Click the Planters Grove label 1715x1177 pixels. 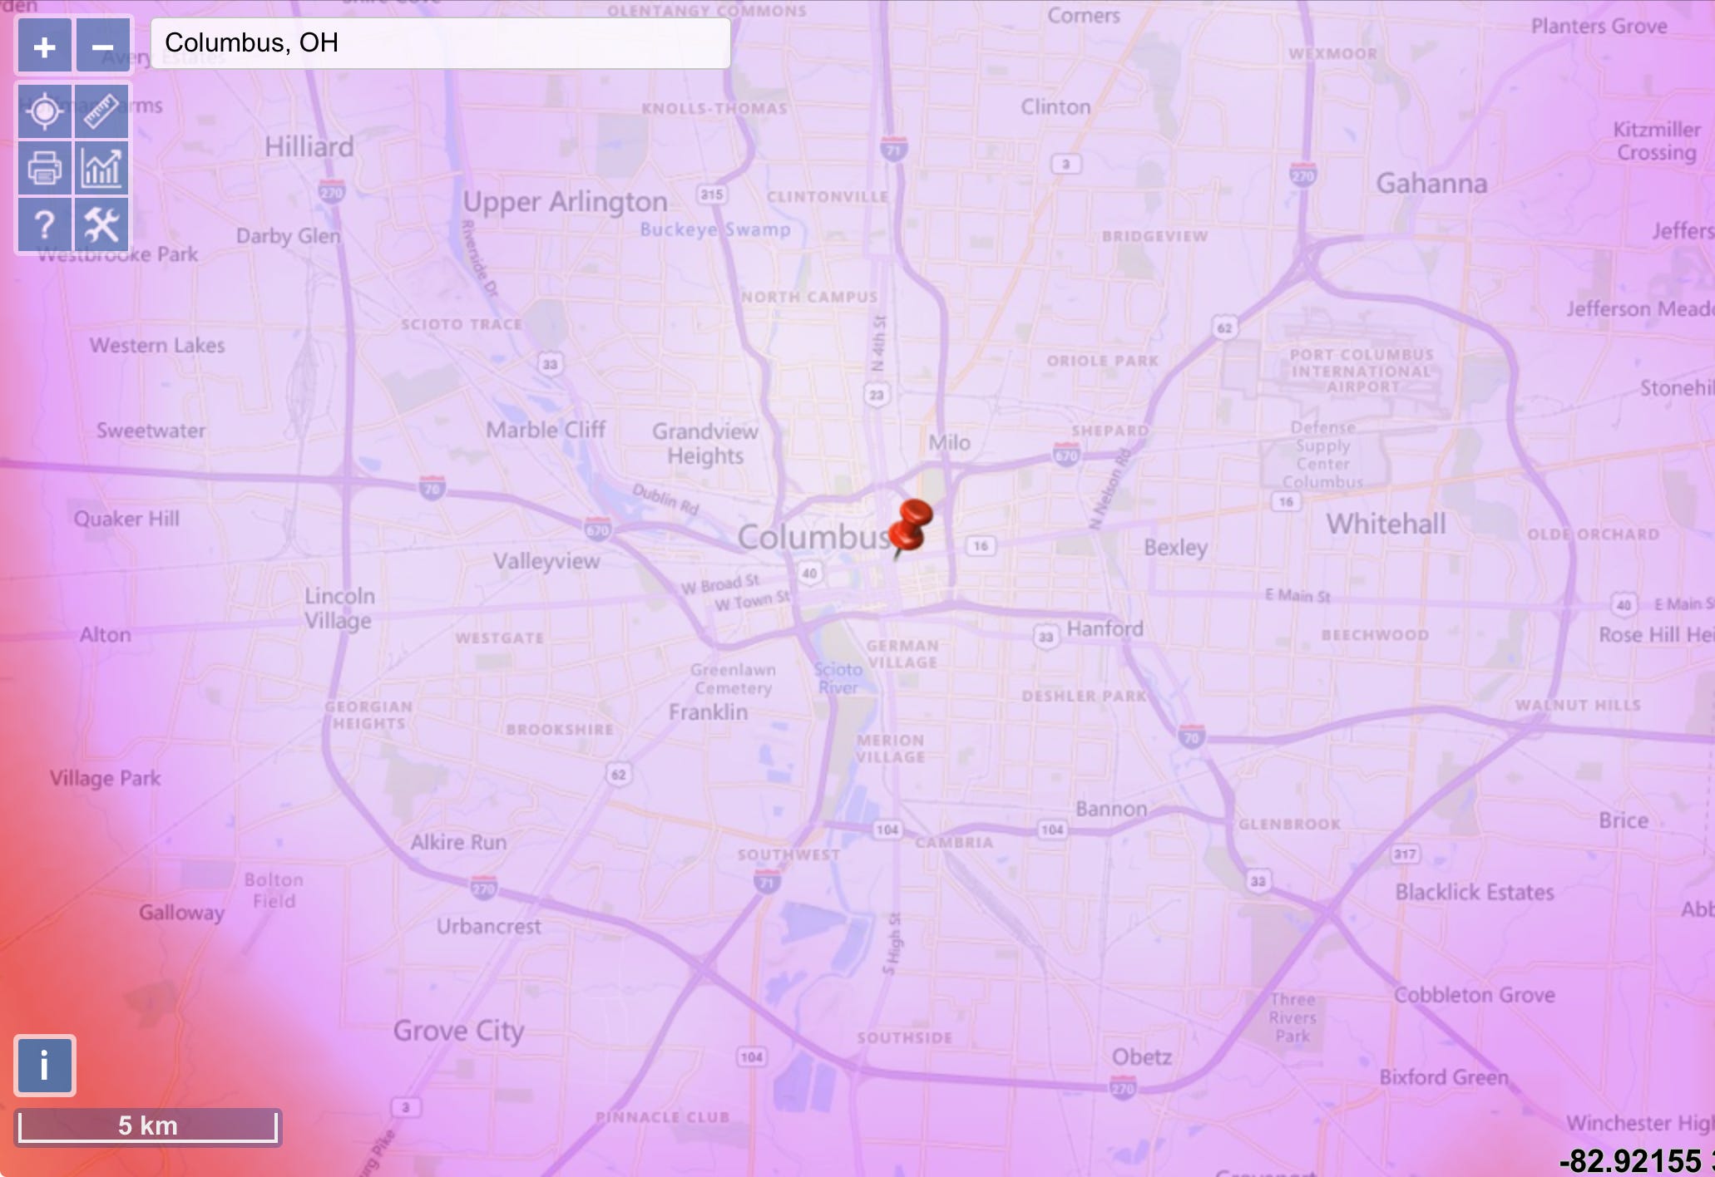pyautogui.click(x=1599, y=27)
